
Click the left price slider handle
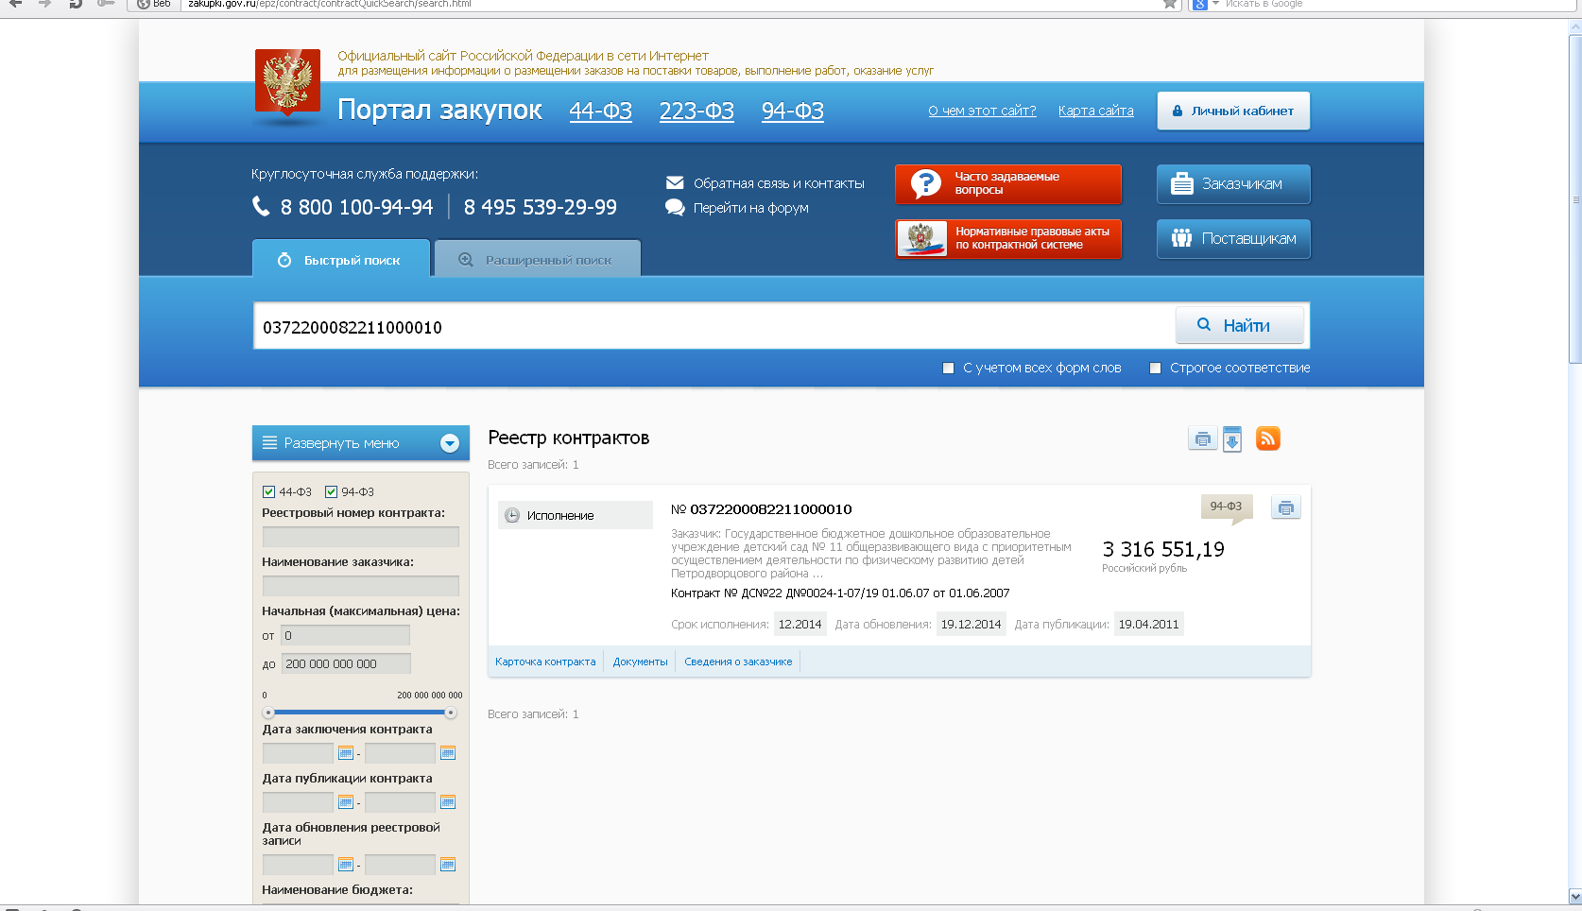[x=268, y=713]
